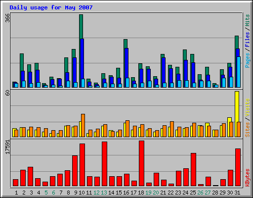This screenshot has width=253, height=198.
Task: Click the Sites legend label
Action: [x=247, y=130]
